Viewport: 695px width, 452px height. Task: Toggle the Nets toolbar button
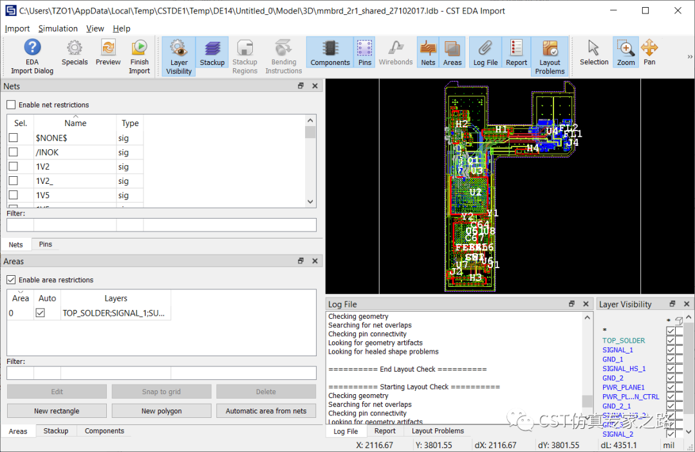(428, 53)
